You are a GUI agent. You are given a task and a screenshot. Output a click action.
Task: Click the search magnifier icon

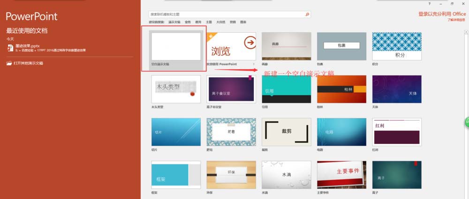click(307, 14)
